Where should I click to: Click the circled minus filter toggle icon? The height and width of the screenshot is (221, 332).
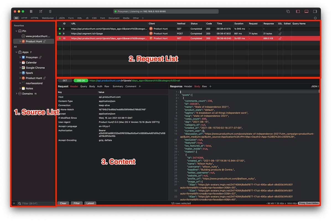tap(315, 17)
